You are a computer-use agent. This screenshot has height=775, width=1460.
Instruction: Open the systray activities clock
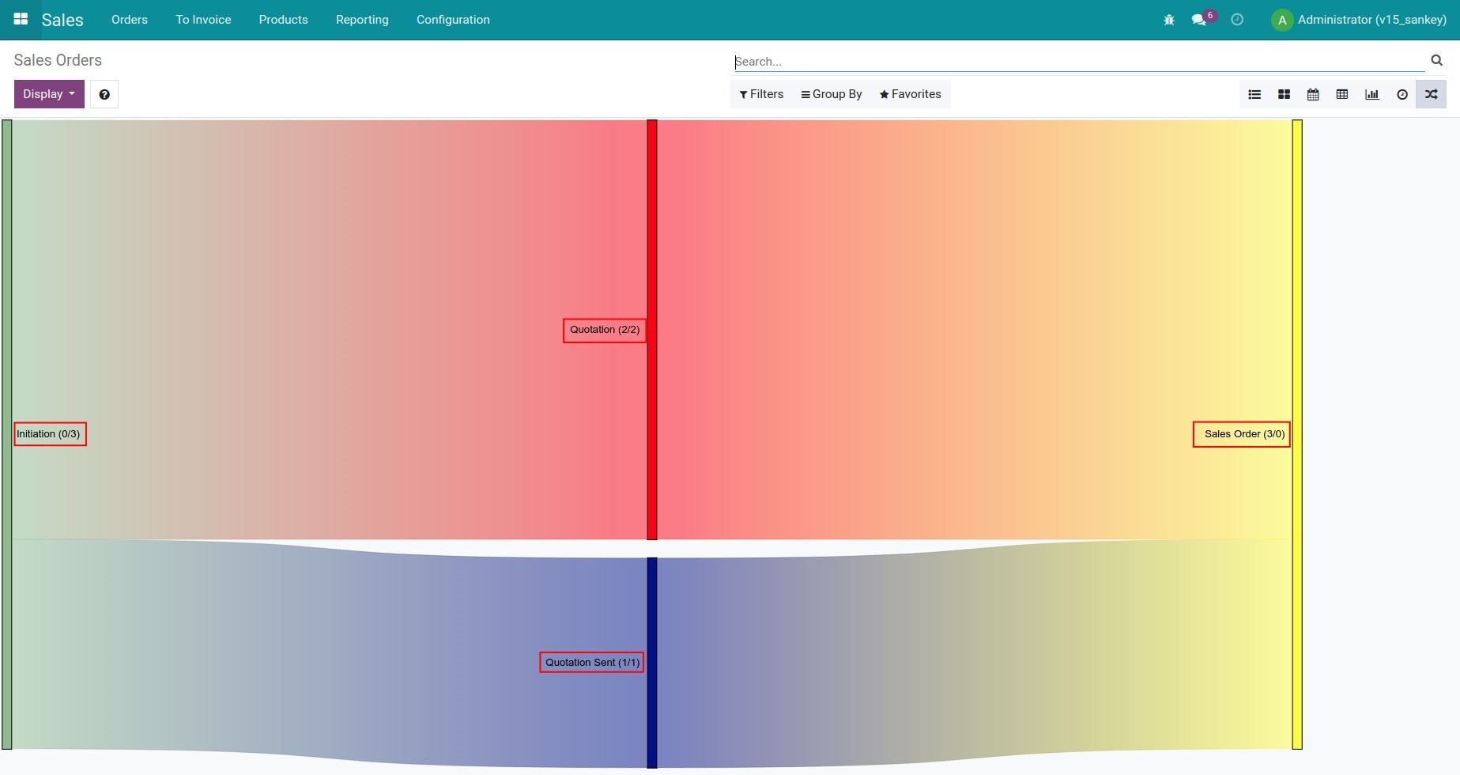click(x=1237, y=20)
